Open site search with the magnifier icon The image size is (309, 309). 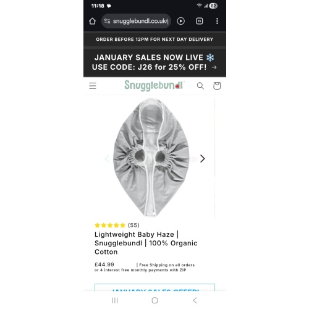(200, 86)
